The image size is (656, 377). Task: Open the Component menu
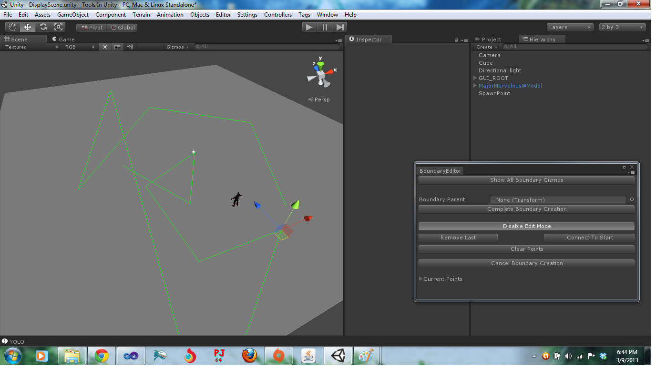pyautogui.click(x=111, y=15)
